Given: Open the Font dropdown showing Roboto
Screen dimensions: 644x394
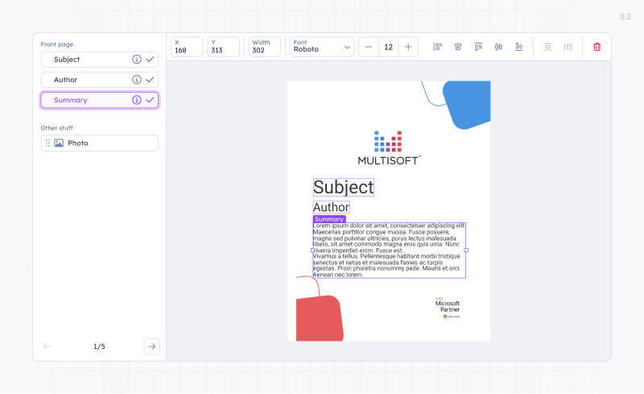Looking at the screenshot, I should tap(321, 47).
